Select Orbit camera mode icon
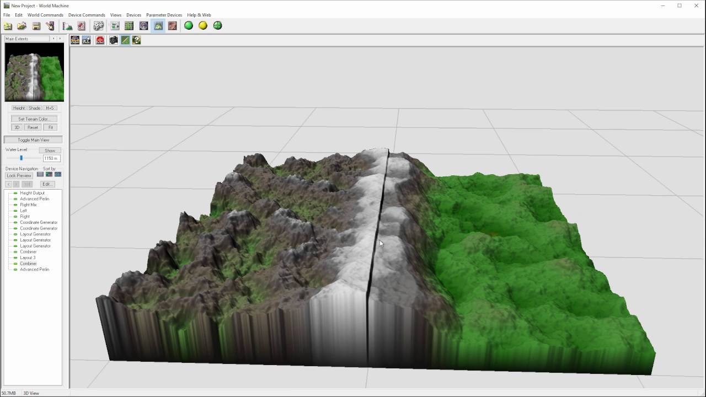 pyautogui.click(x=75, y=40)
